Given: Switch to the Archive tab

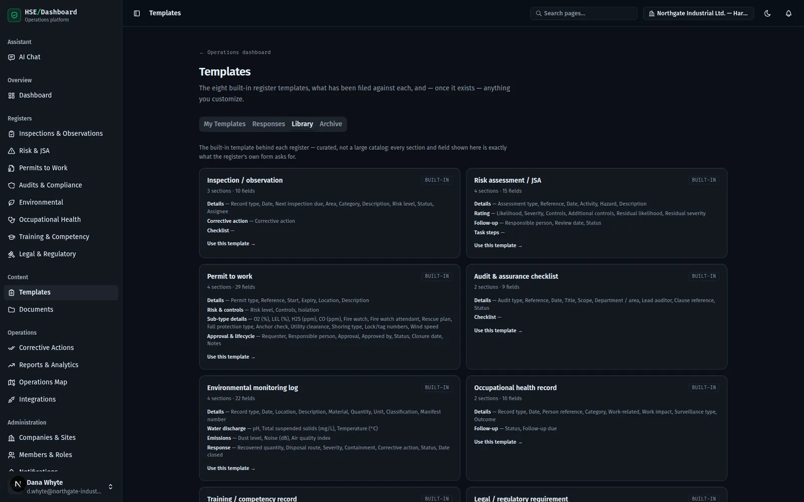Looking at the screenshot, I should 331,124.
